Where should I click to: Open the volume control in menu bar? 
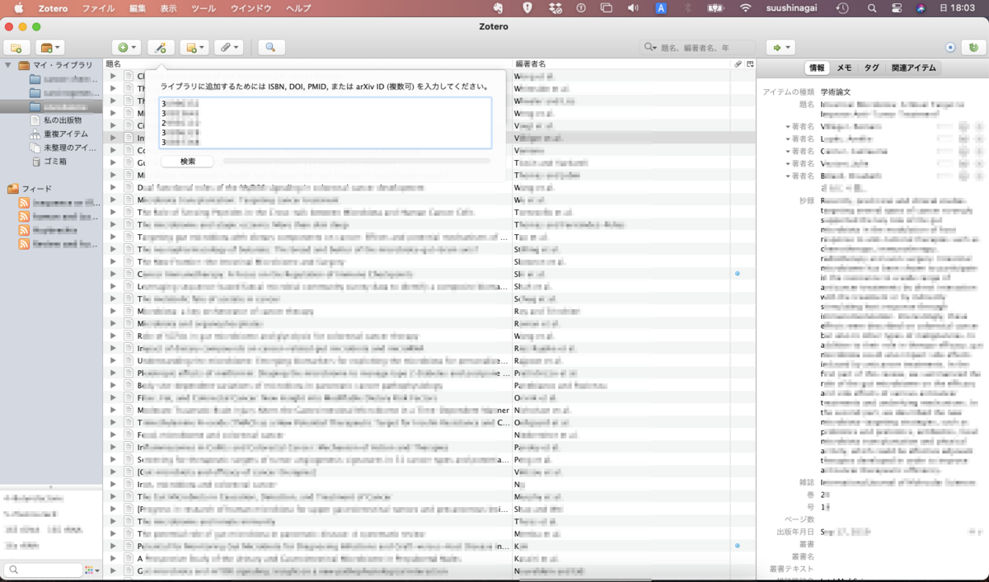(633, 8)
